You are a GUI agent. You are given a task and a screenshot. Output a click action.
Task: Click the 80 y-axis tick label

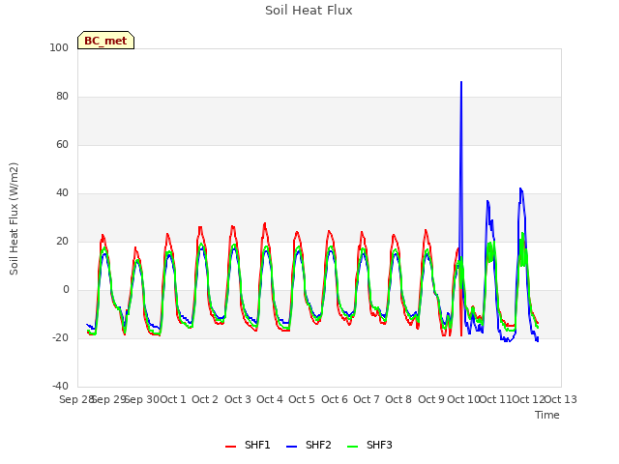tap(62, 97)
